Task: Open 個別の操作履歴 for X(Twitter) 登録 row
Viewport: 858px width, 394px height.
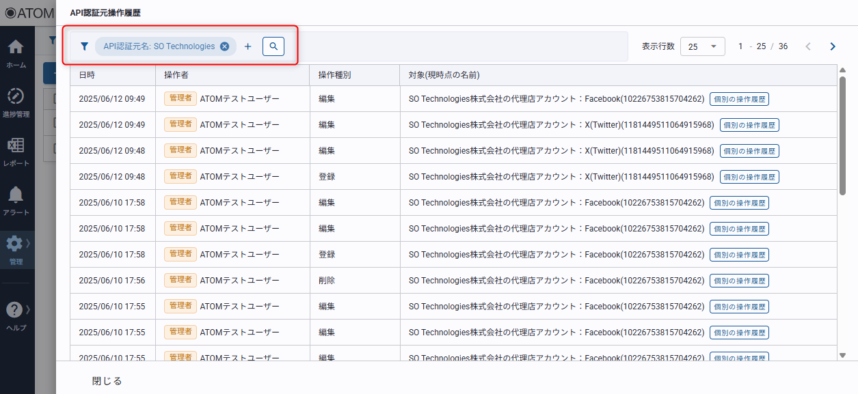Action: pyautogui.click(x=749, y=177)
